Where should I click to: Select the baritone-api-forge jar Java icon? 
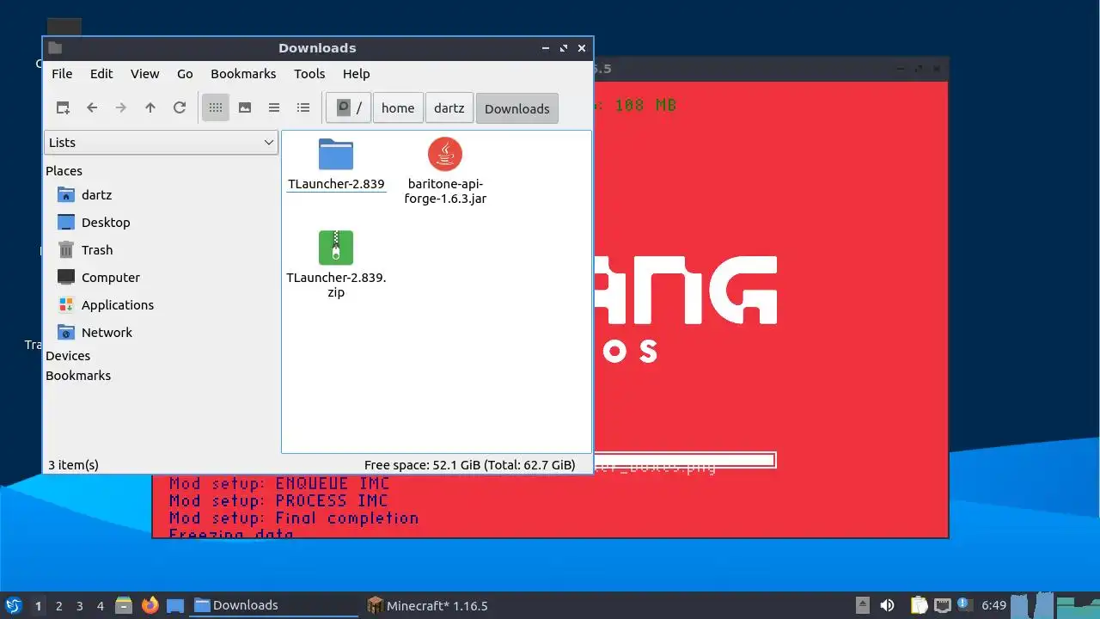tap(445, 154)
